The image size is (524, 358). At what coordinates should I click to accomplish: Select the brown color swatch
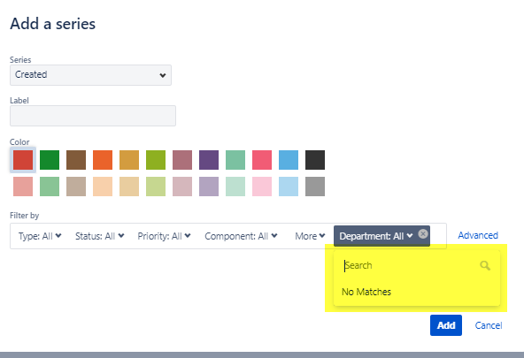point(76,160)
